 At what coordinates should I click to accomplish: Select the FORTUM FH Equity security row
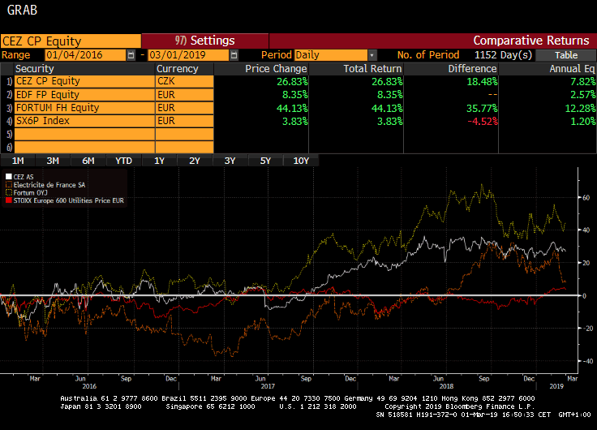click(84, 108)
